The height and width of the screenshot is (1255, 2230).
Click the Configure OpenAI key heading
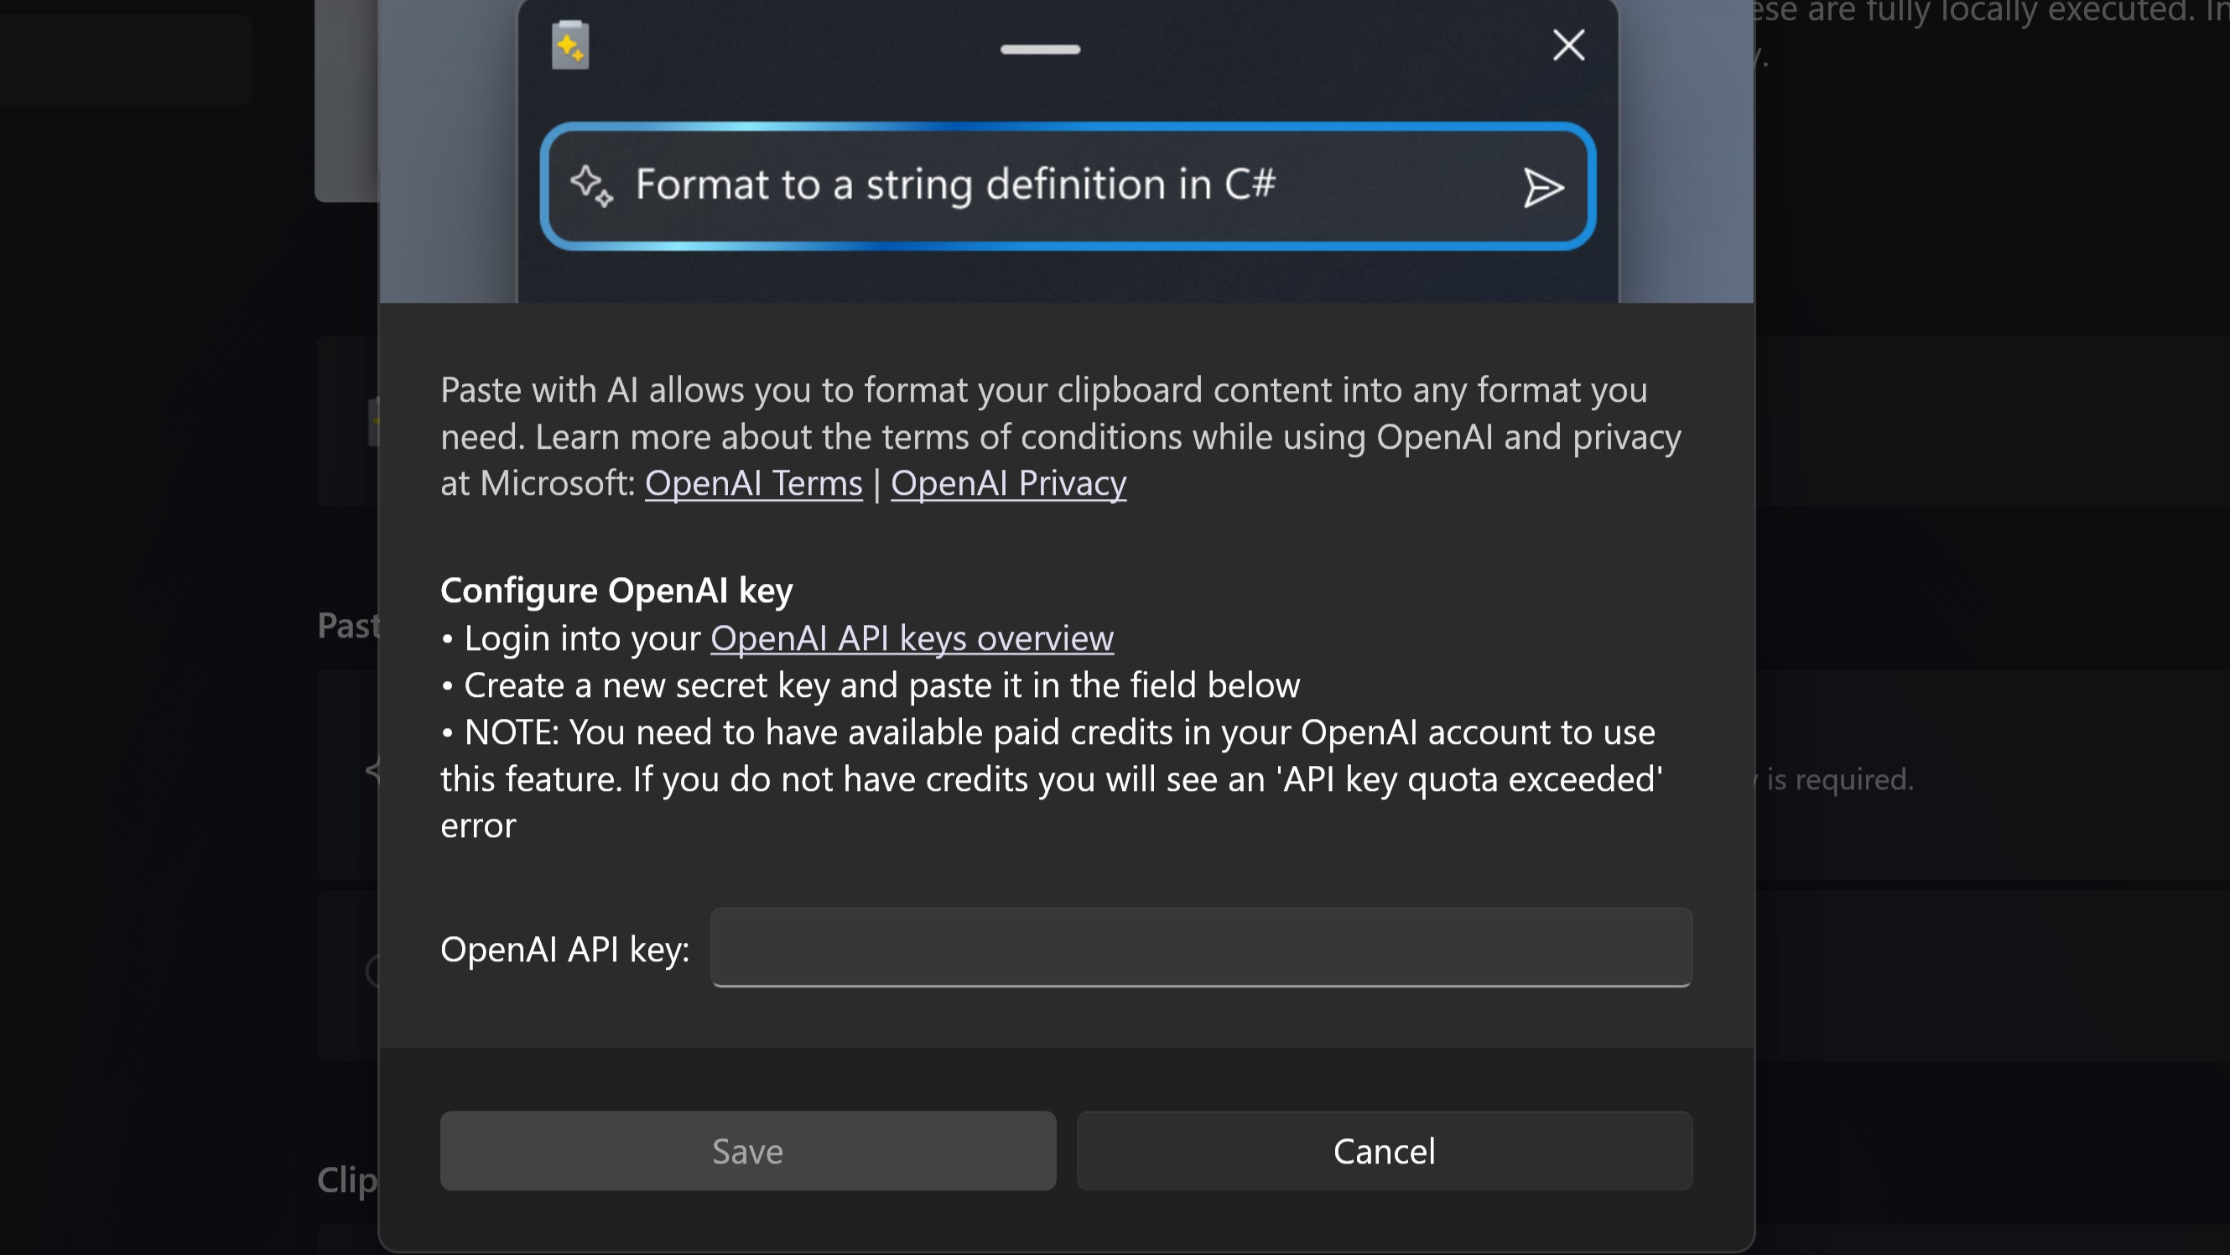(616, 590)
